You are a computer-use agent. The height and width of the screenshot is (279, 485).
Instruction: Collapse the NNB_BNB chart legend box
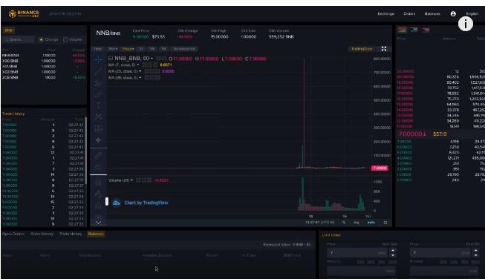(111, 58)
